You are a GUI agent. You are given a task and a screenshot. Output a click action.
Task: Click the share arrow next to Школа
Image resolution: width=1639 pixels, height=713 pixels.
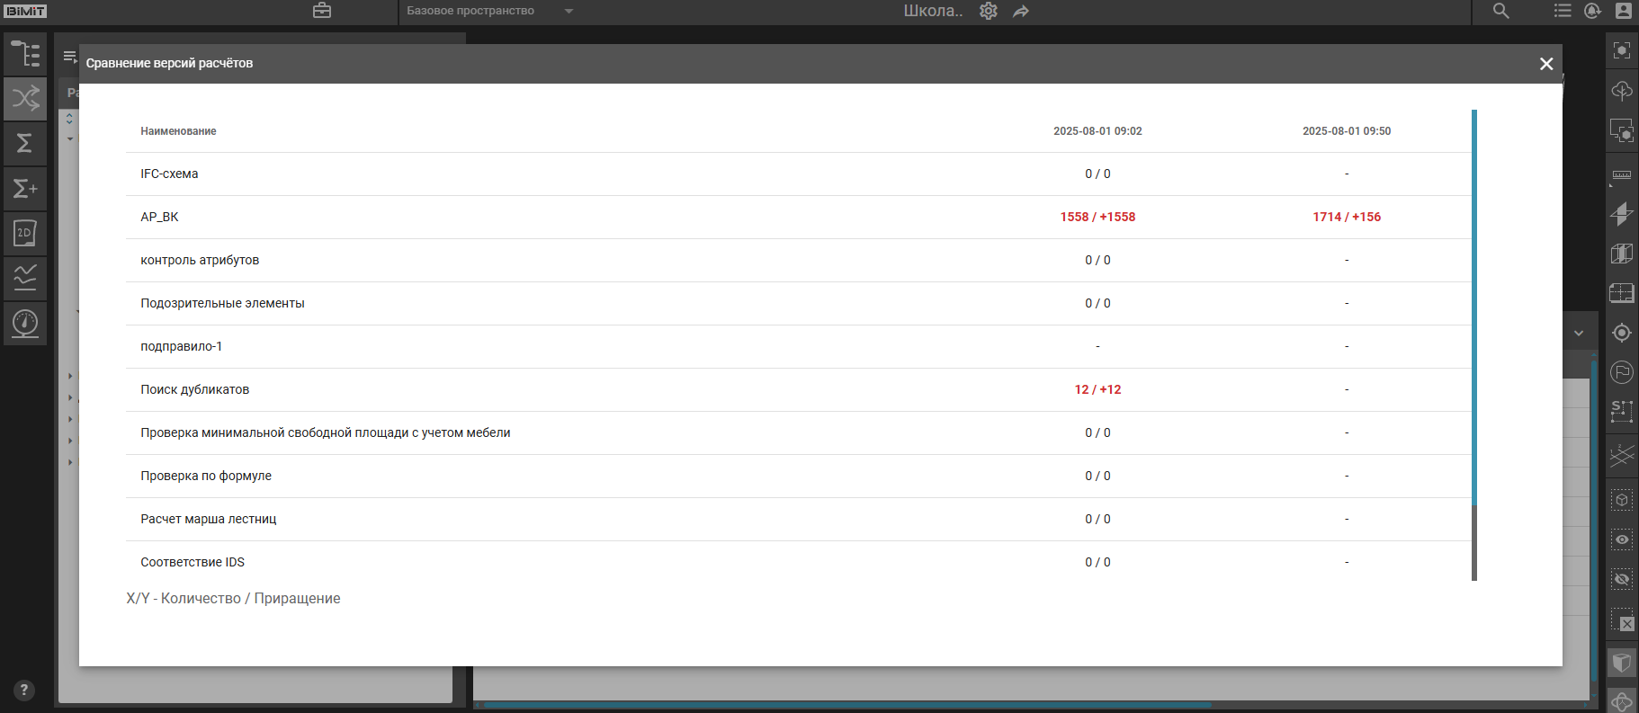click(1021, 11)
